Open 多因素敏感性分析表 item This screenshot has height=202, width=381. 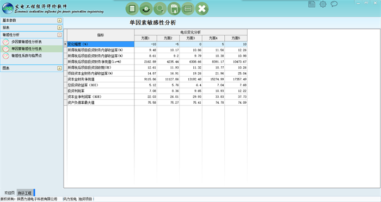point(27,42)
